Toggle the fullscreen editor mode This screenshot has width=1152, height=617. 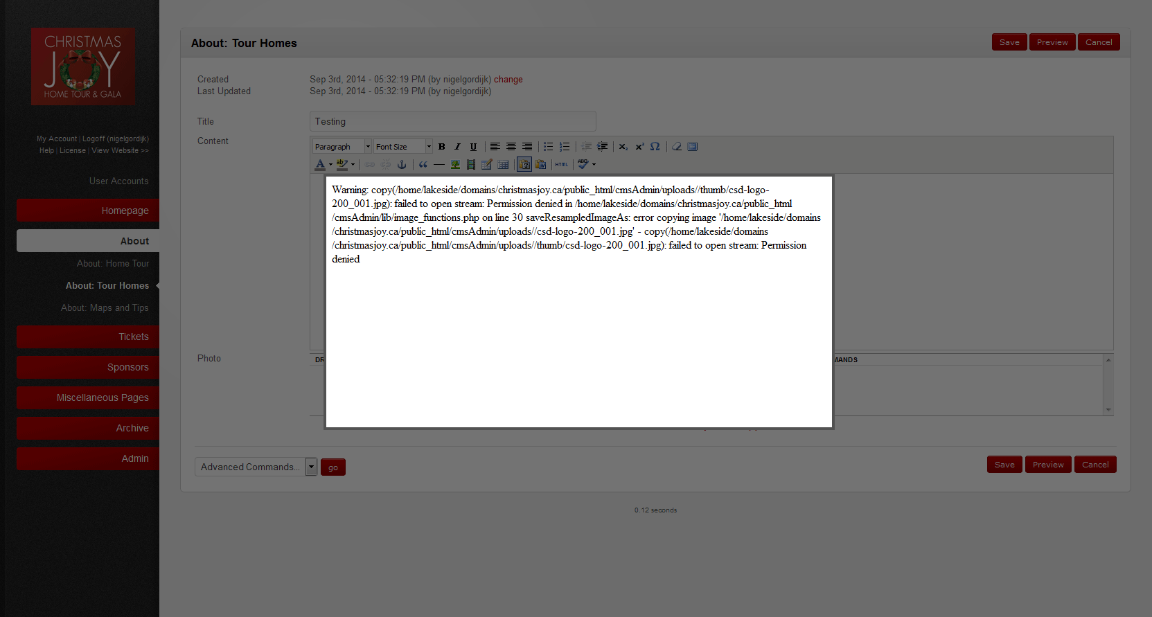[x=693, y=147]
